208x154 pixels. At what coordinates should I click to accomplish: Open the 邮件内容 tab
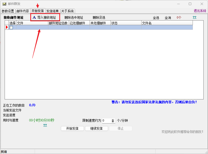point(23,11)
